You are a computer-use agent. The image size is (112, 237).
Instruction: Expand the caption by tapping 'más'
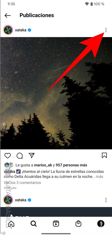point(100,176)
